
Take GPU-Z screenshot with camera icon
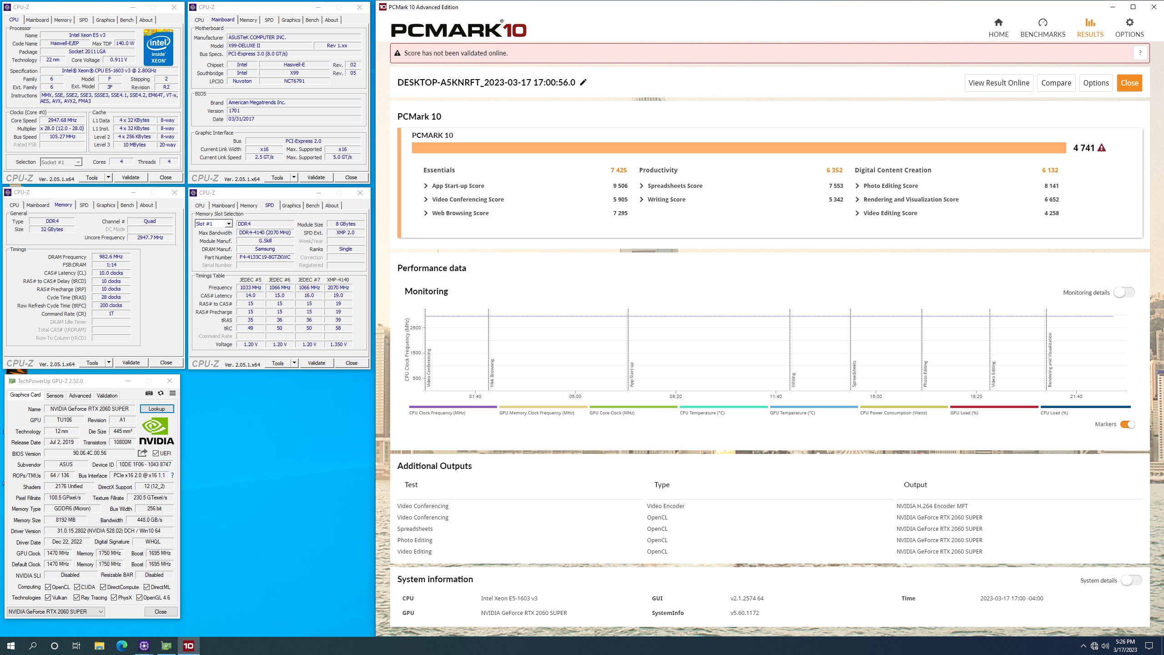click(x=149, y=393)
